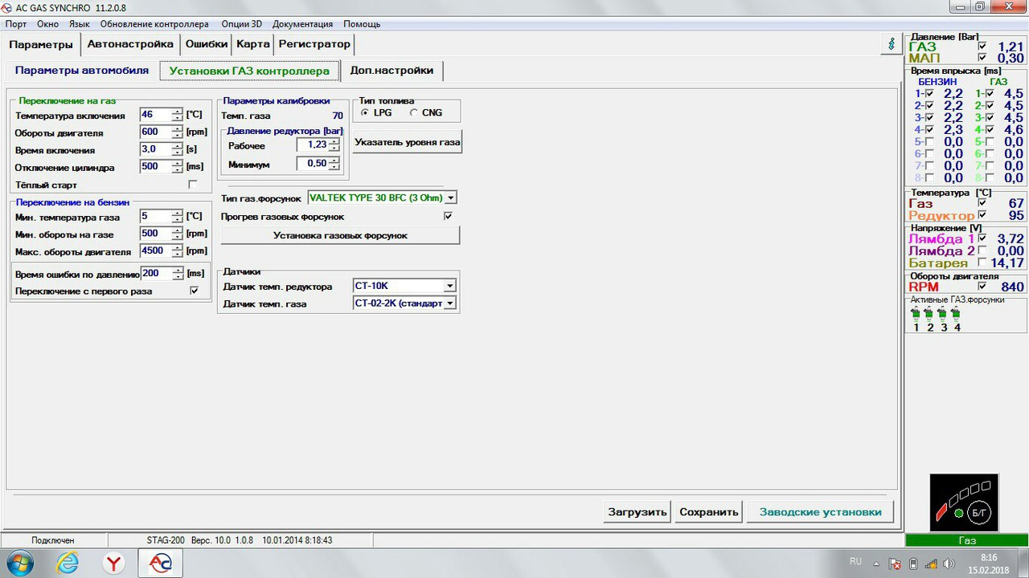Open the Помощь menu
This screenshot has width=1029, height=578.
tap(362, 24)
